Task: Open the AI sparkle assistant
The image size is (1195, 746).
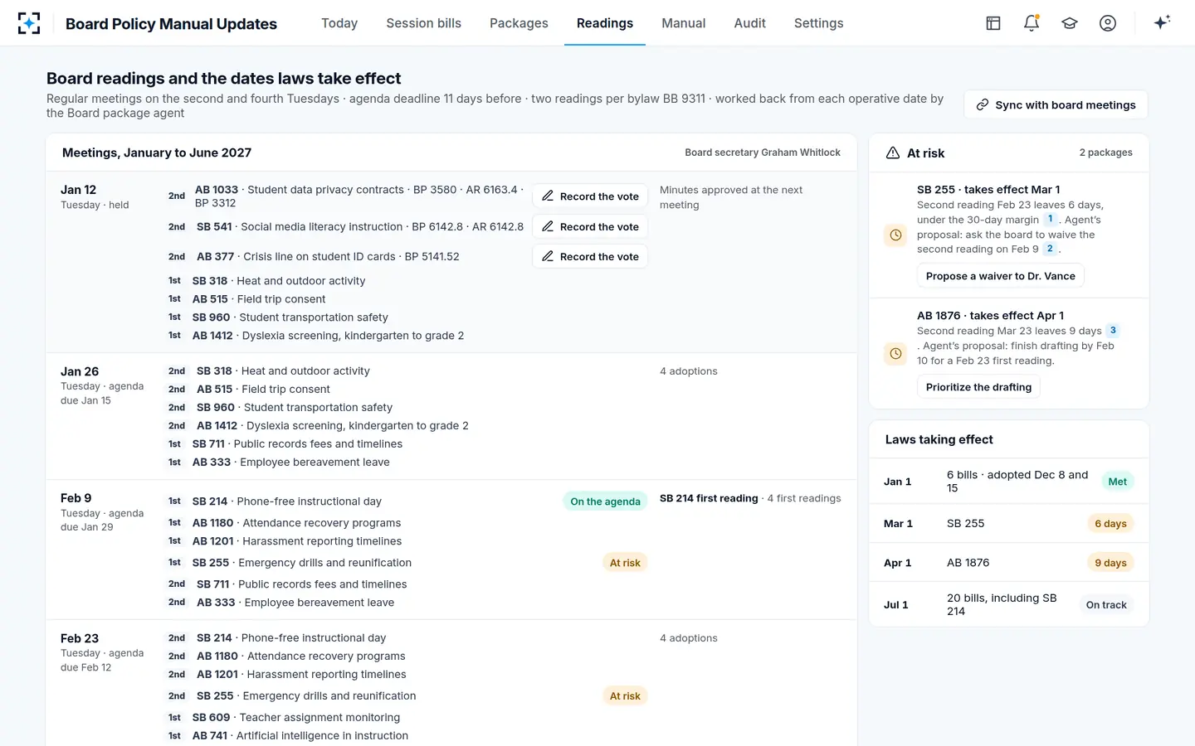Action: click(1162, 22)
